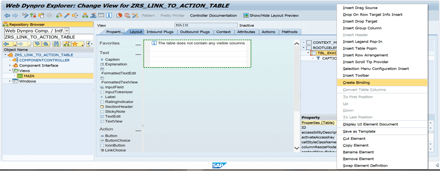The height and width of the screenshot is (172, 440).
Task: Run the Check icon in toolbar
Action: click(59, 16)
